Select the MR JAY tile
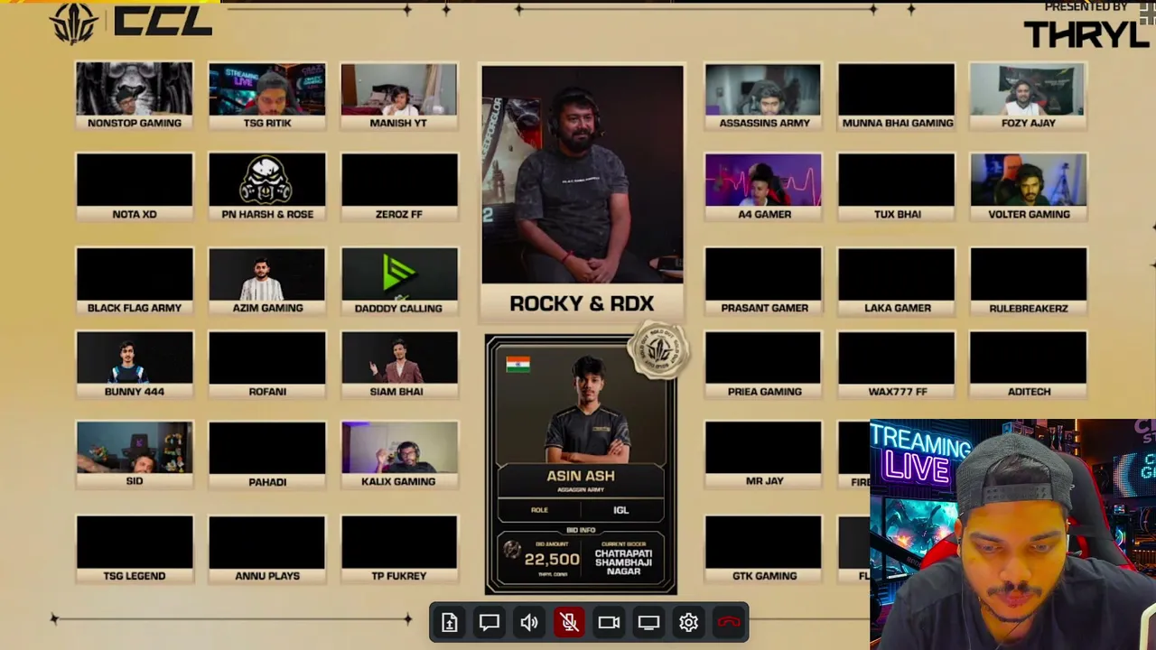Screen dimensions: 1156x650 pyautogui.click(x=764, y=455)
